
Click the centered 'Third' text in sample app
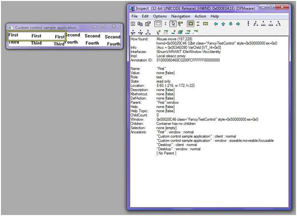(36, 43)
